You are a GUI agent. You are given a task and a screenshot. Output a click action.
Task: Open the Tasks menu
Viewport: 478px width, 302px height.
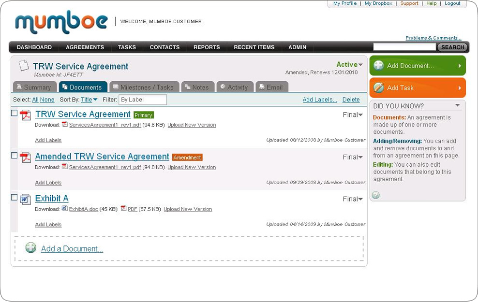pos(127,47)
